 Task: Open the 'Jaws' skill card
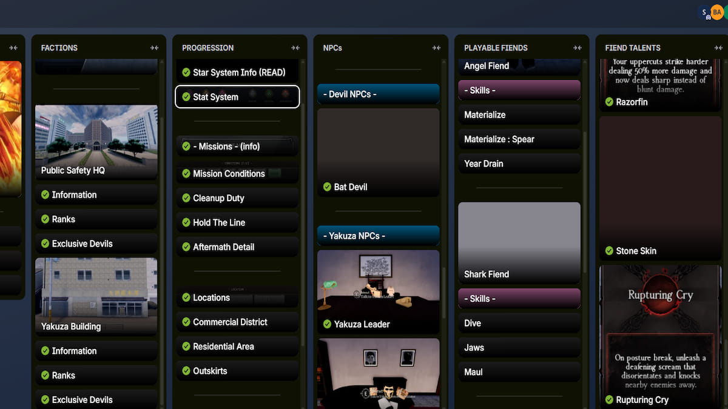(x=519, y=347)
